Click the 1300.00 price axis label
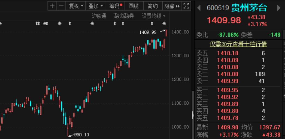285x139 pixels. click(180, 56)
